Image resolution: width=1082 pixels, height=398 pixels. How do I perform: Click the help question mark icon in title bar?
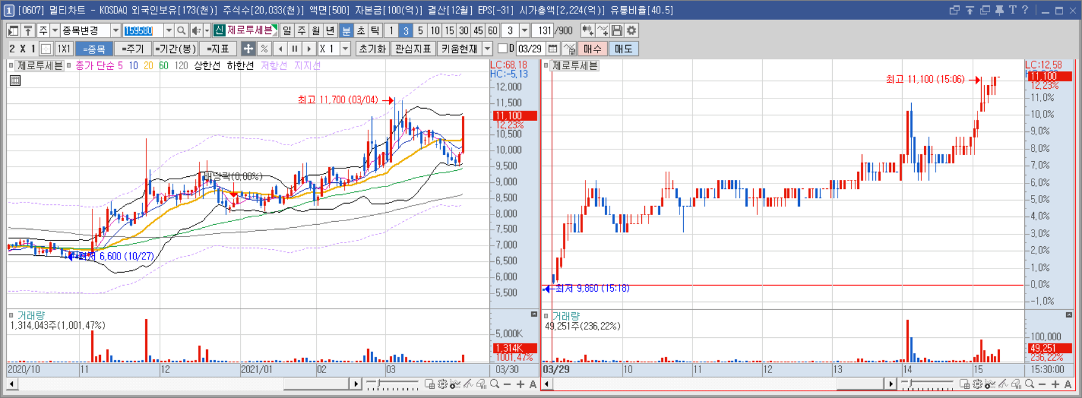pos(1025,10)
